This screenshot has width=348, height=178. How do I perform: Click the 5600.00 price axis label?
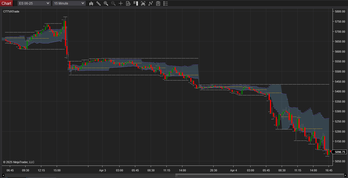(340, 52)
